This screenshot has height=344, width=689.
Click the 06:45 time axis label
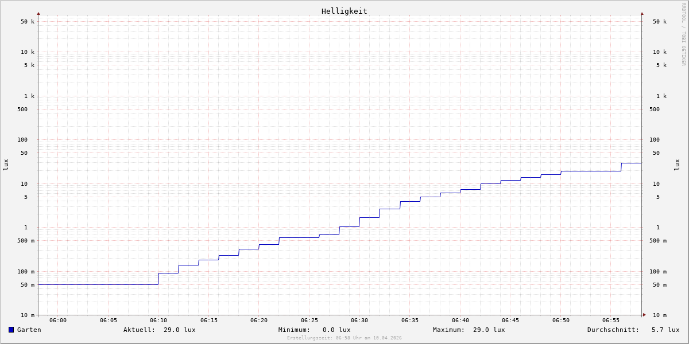510,320
